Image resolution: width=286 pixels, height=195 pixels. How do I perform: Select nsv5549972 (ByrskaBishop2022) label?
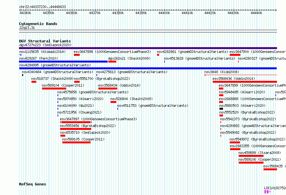(257, 139)
